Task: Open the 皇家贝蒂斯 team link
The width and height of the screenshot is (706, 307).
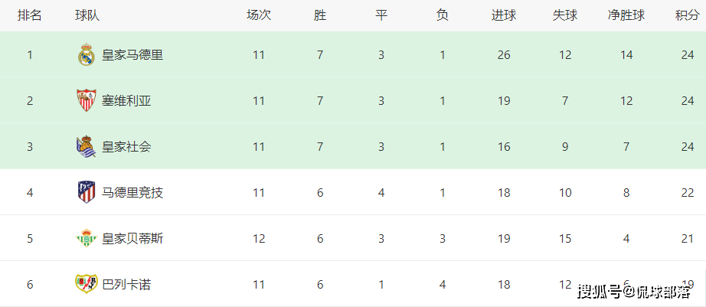Action: [x=132, y=239]
